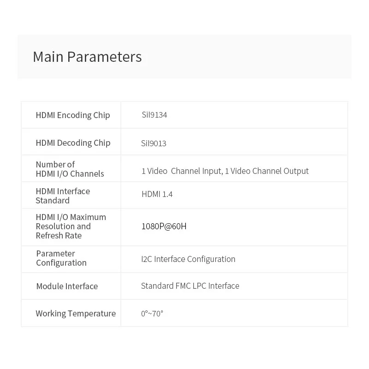
Task: Click the Sil9013 chip value
Action: (154, 143)
